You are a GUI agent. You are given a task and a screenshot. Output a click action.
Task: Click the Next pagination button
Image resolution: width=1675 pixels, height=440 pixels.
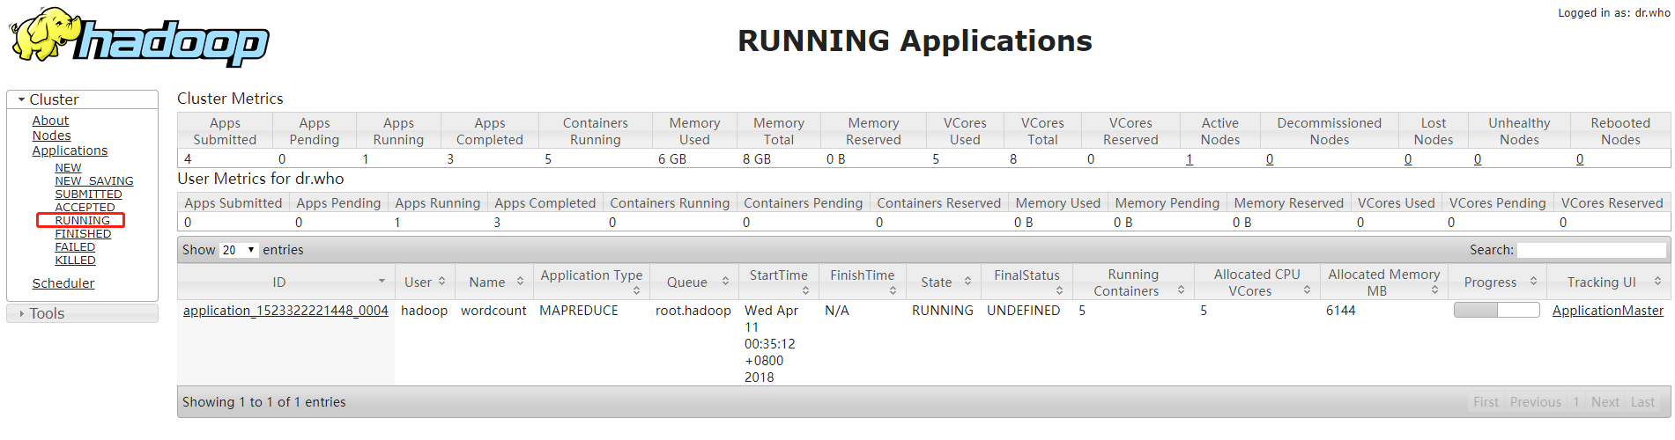pos(1605,402)
